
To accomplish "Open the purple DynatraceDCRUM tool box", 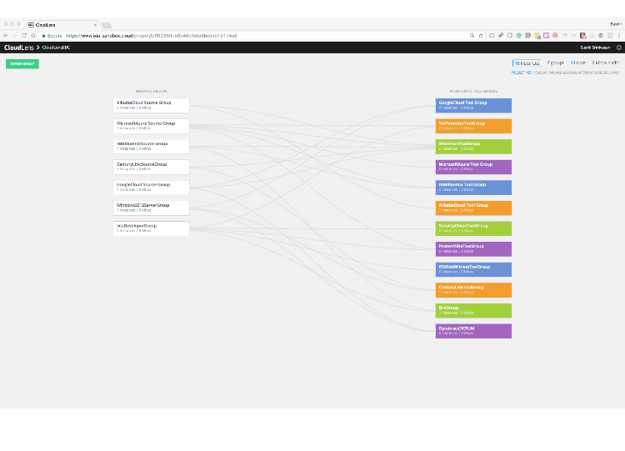I will (473, 331).
